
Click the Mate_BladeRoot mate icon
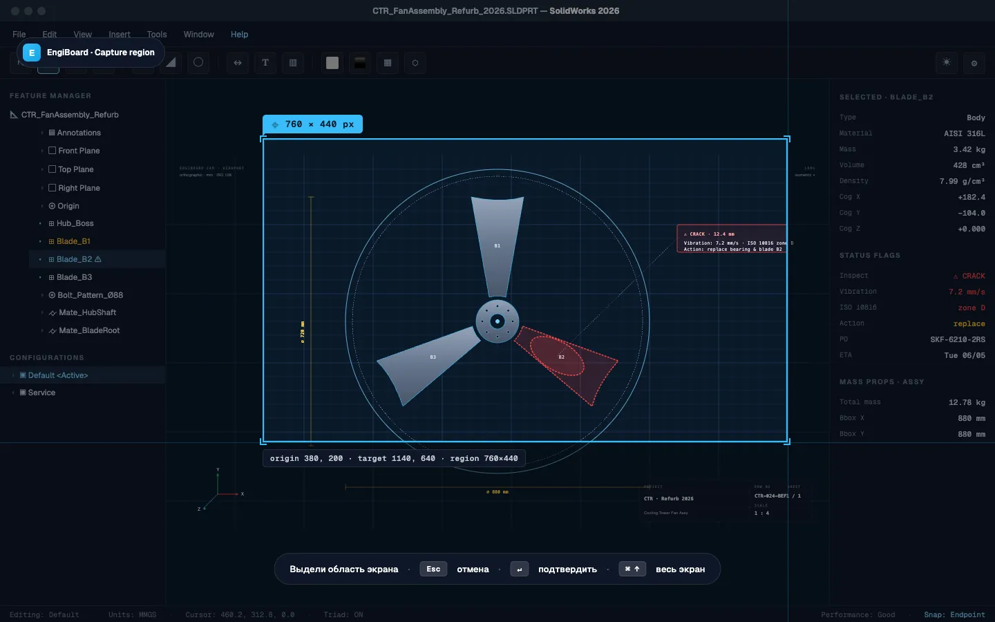pyautogui.click(x=53, y=331)
